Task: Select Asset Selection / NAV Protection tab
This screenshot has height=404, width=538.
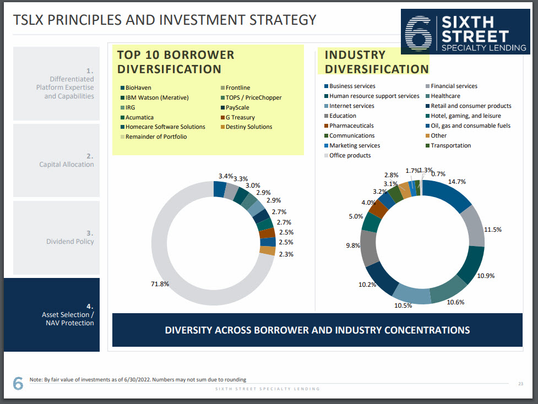Action: [x=52, y=315]
